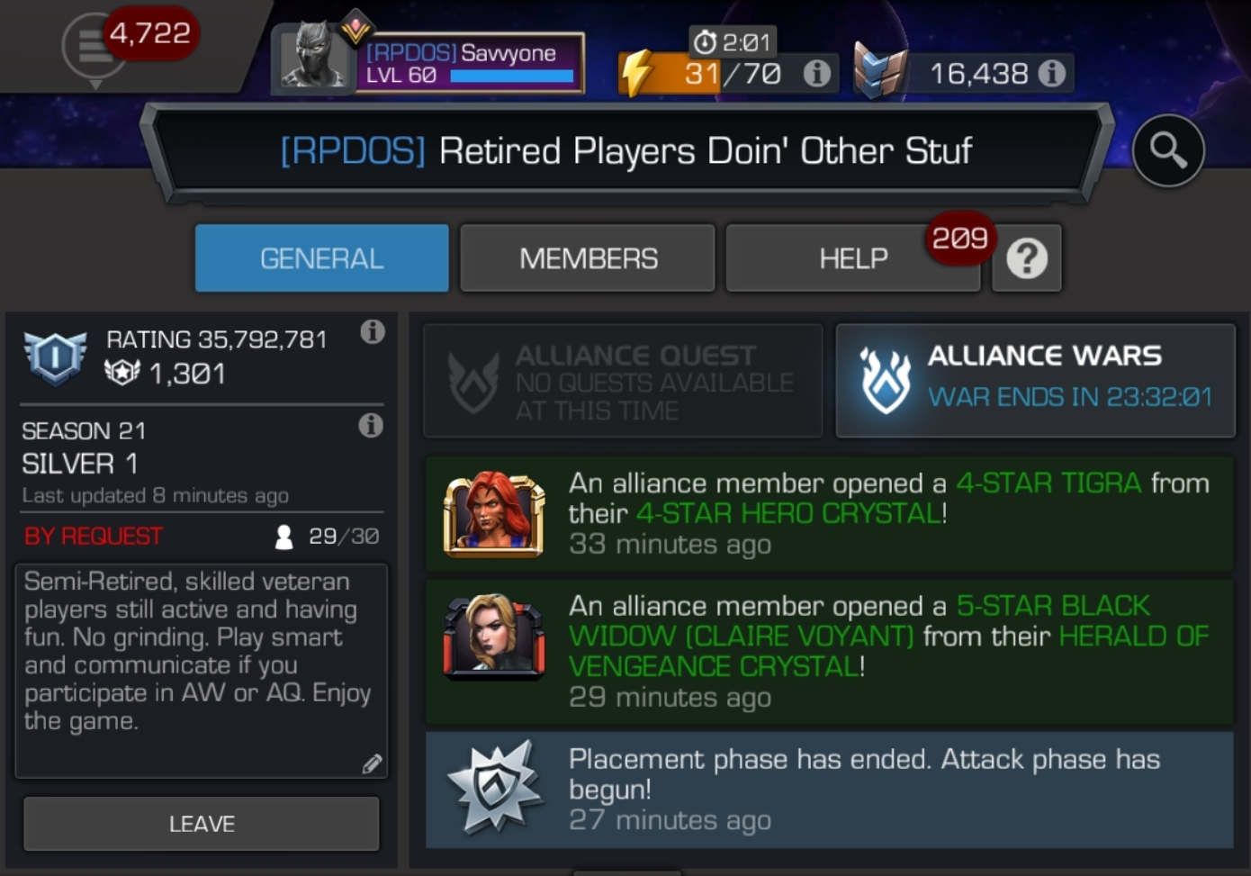Open the attack phase begun notification
The image size is (1251, 876).
[x=829, y=790]
